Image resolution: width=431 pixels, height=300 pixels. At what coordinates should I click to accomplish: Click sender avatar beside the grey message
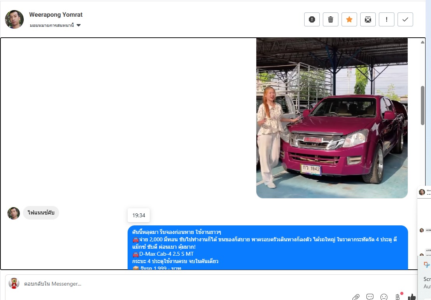(x=14, y=213)
